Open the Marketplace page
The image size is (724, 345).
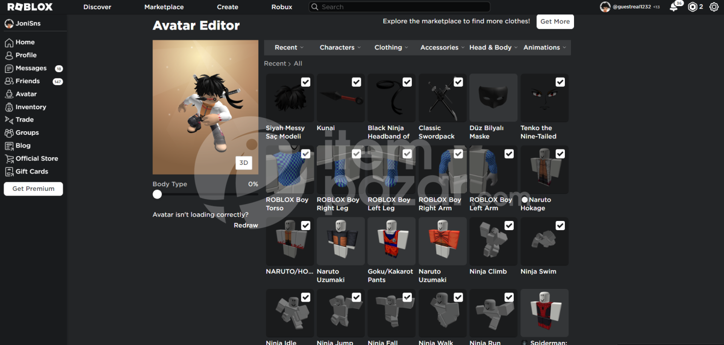[x=164, y=7]
